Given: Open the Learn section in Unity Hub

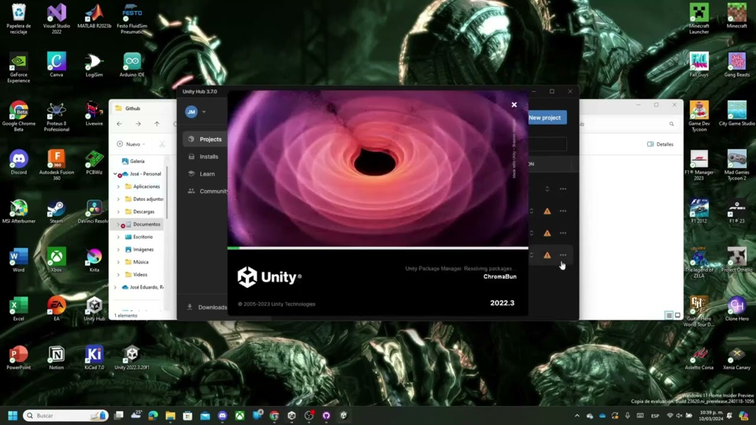Looking at the screenshot, I should 202,174.
